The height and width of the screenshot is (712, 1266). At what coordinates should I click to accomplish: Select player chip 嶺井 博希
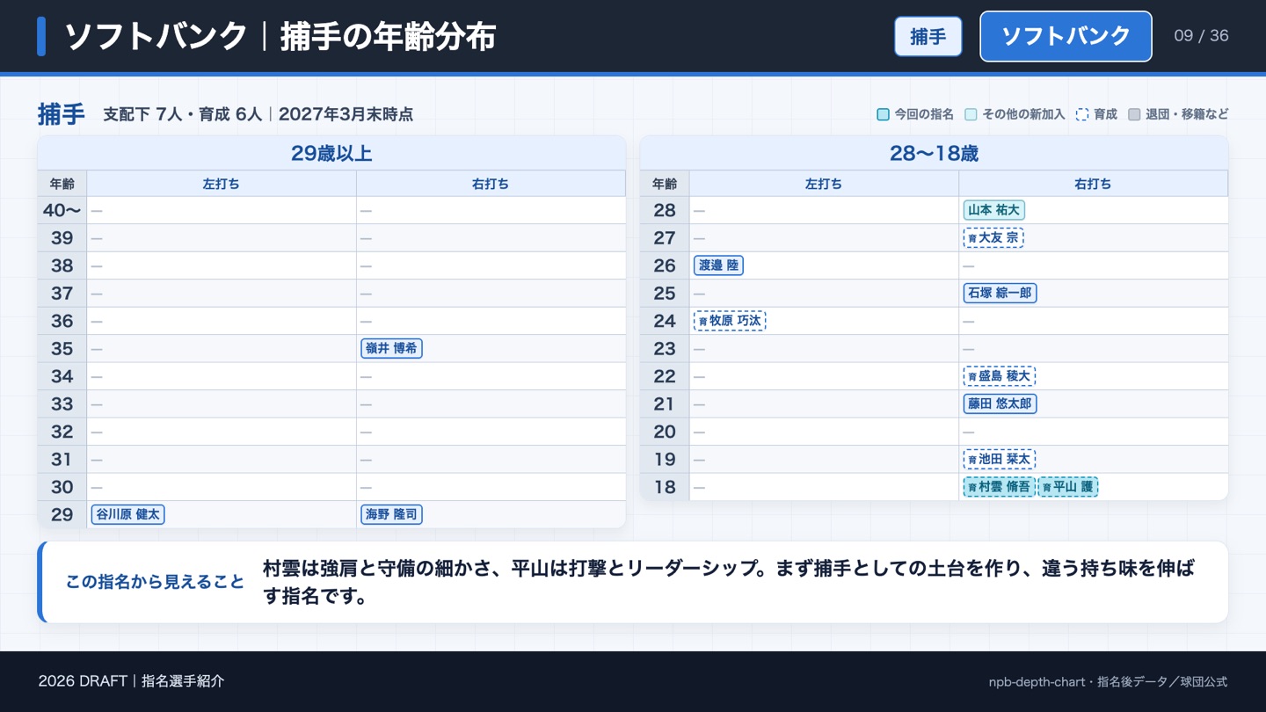391,348
